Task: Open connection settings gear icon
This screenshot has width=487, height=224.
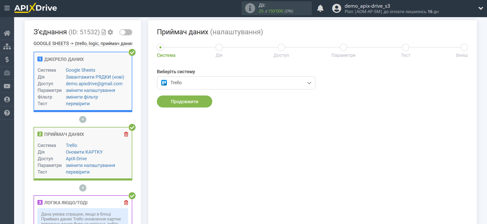Action: (x=110, y=32)
